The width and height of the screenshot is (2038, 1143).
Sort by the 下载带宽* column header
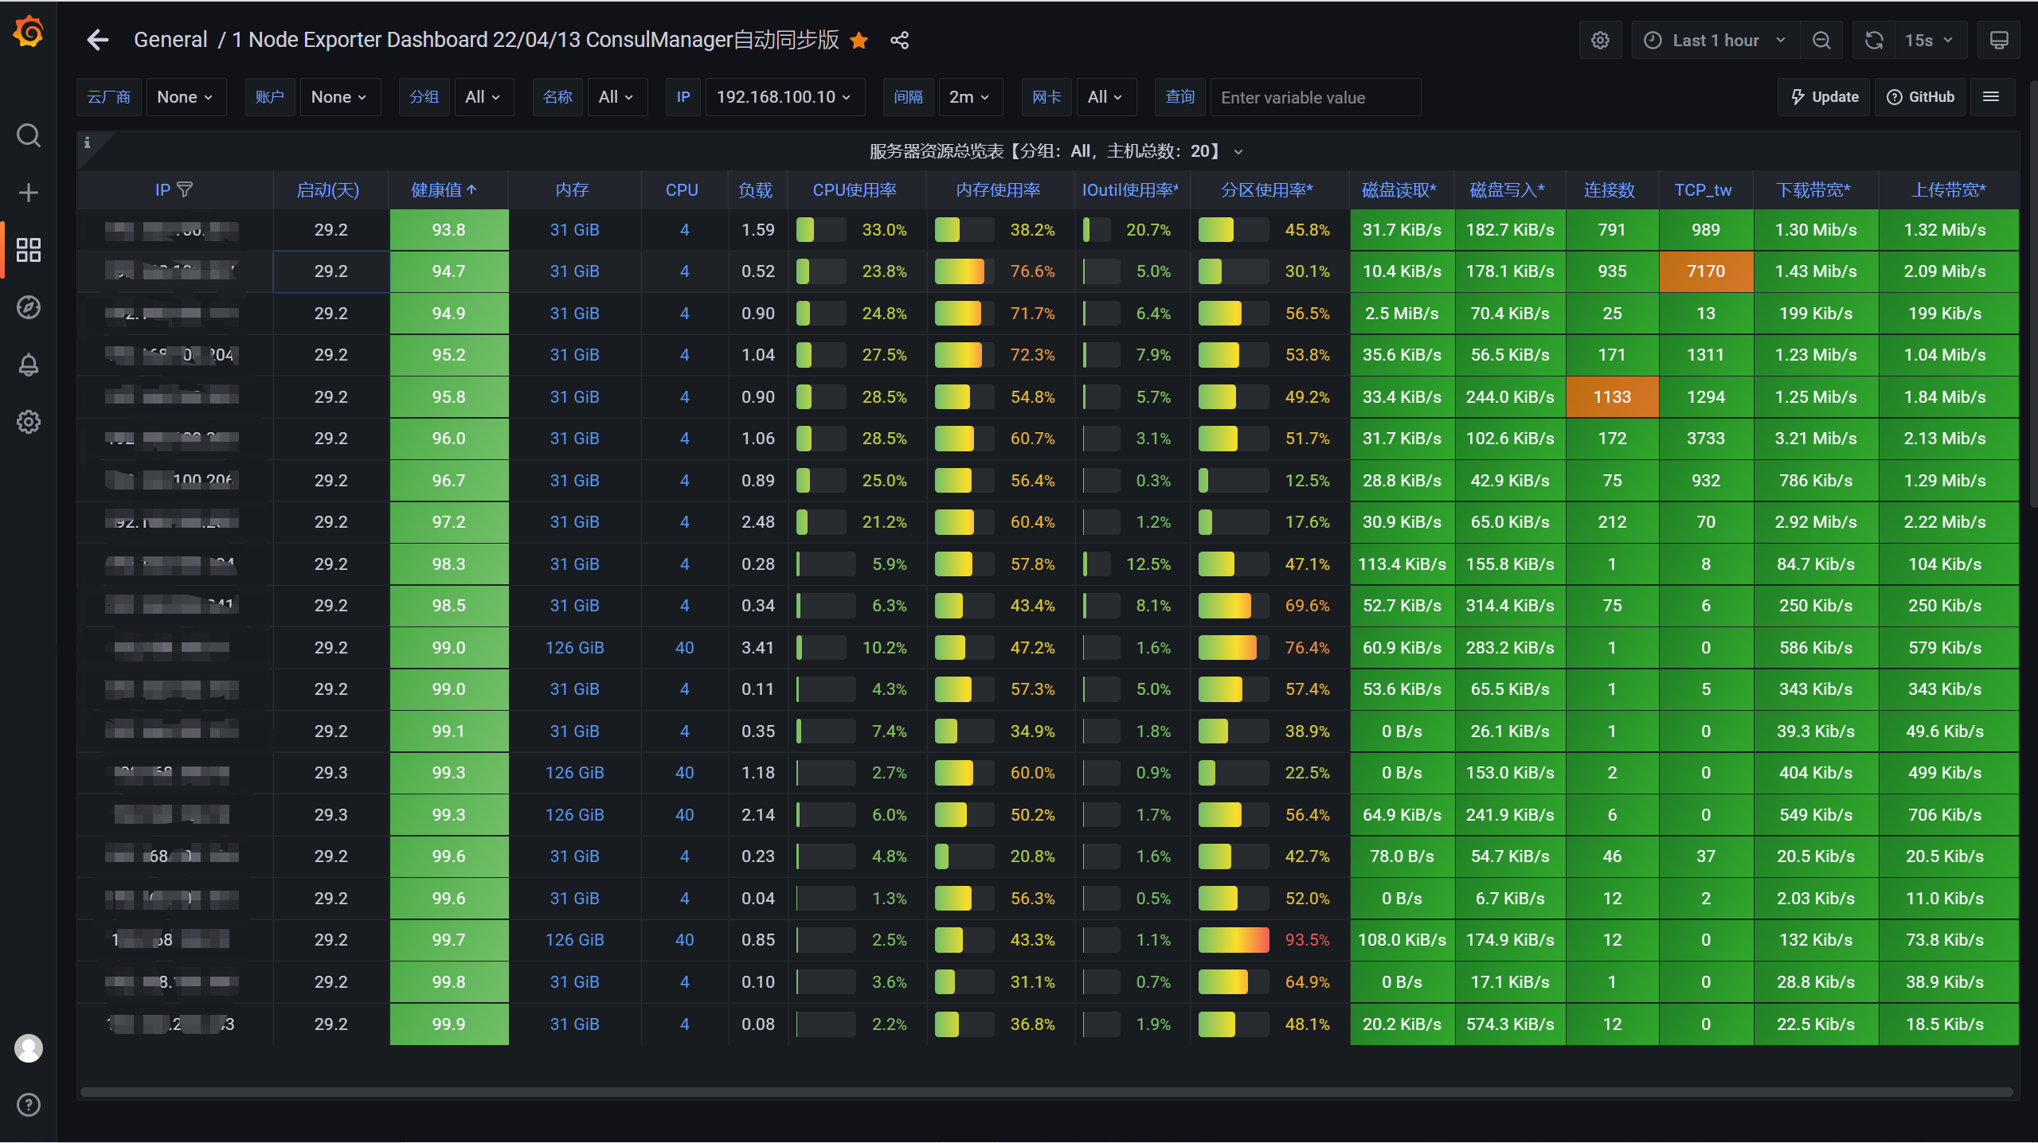pyautogui.click(x=1813, y=190)
